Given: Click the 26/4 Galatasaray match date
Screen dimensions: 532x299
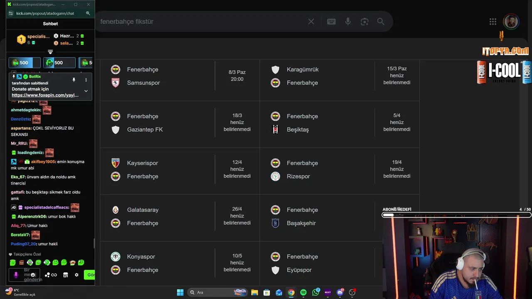Looking at the screenshot, I should tap(237, 209).
